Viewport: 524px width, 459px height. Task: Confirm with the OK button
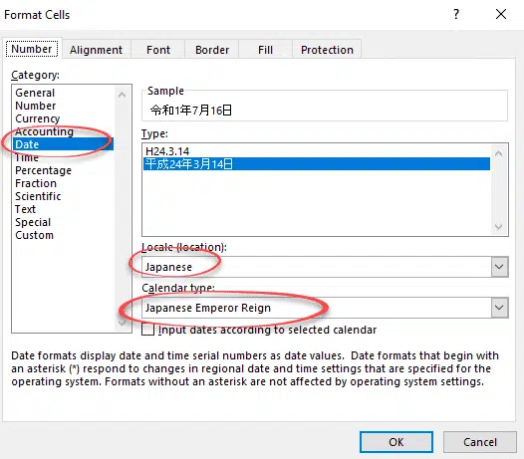396,442
